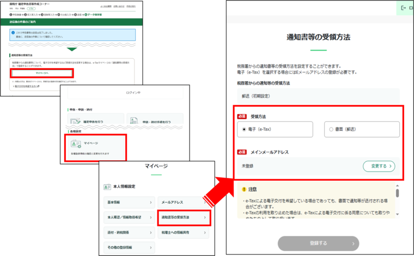
Task: Click the よくある質問 header link
Action: pos(106,6)
